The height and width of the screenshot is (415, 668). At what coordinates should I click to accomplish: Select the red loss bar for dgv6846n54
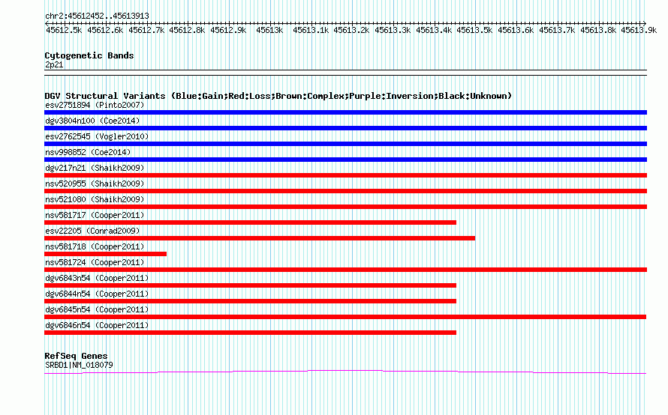(x=251, y=333)
